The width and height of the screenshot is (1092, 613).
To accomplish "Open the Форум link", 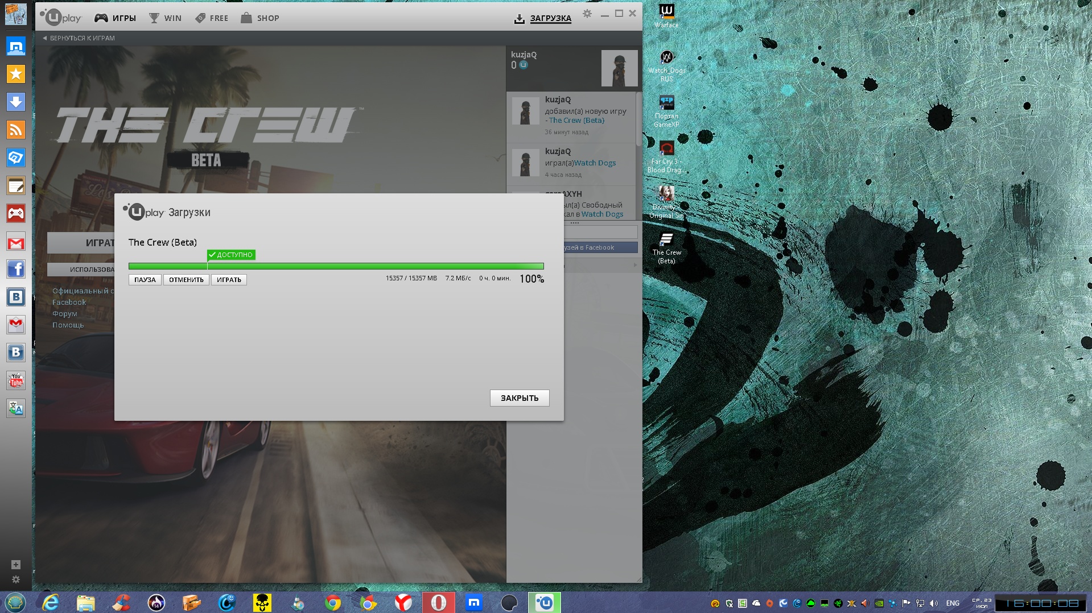I will point(64,314).
